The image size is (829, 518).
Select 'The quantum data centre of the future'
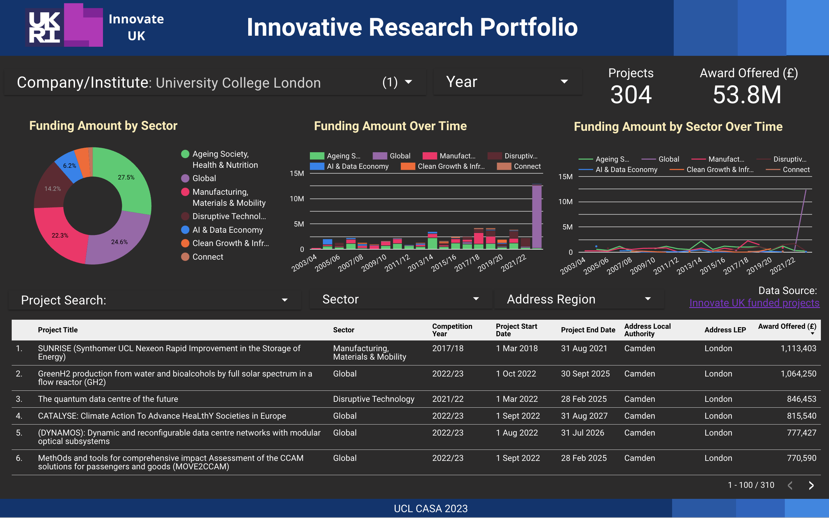[x=108, y=399]
